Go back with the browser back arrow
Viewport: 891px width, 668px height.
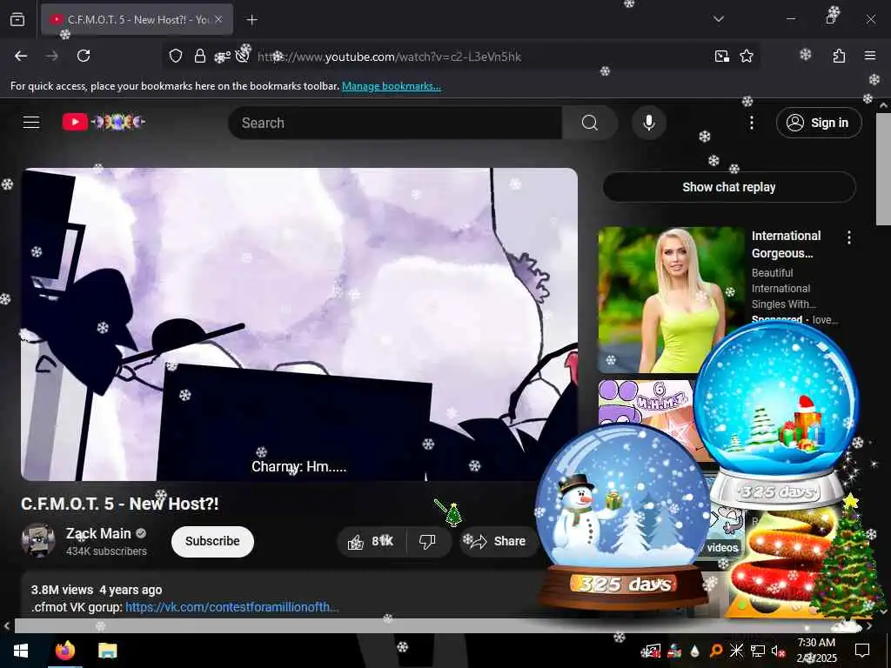(x=21, y=56)
